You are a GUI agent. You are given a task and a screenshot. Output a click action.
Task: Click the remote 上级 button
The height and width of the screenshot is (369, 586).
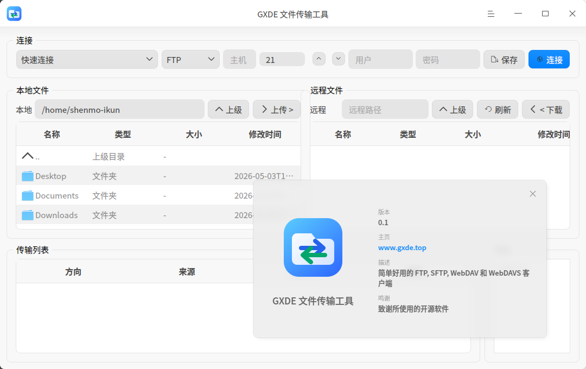[x=453, y=110]
